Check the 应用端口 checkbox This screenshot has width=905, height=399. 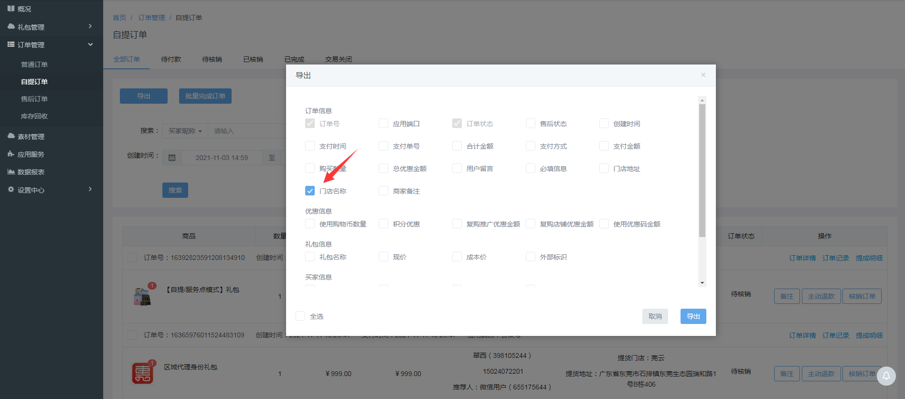(383, 123)
